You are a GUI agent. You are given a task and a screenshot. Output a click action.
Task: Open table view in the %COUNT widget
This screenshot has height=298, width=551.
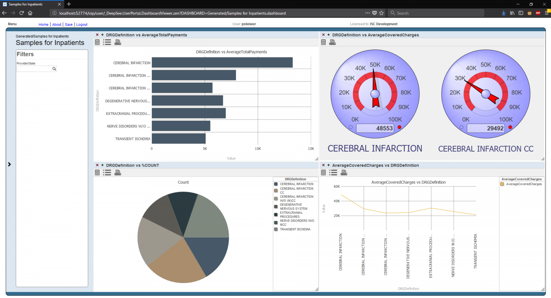tap(97, 173)
